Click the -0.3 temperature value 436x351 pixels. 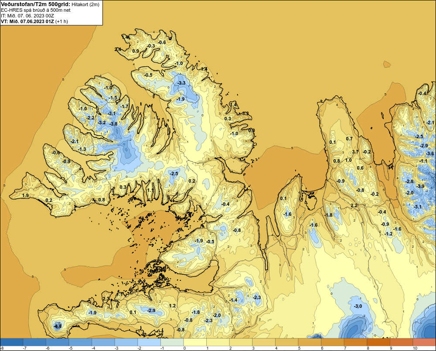click(x=151, y=46)
